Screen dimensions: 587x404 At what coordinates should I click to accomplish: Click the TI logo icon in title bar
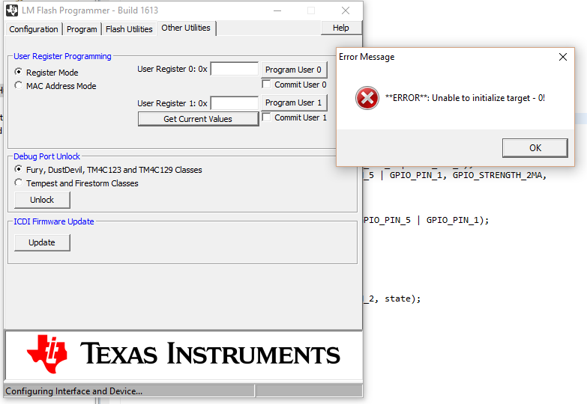coord(12,10)
